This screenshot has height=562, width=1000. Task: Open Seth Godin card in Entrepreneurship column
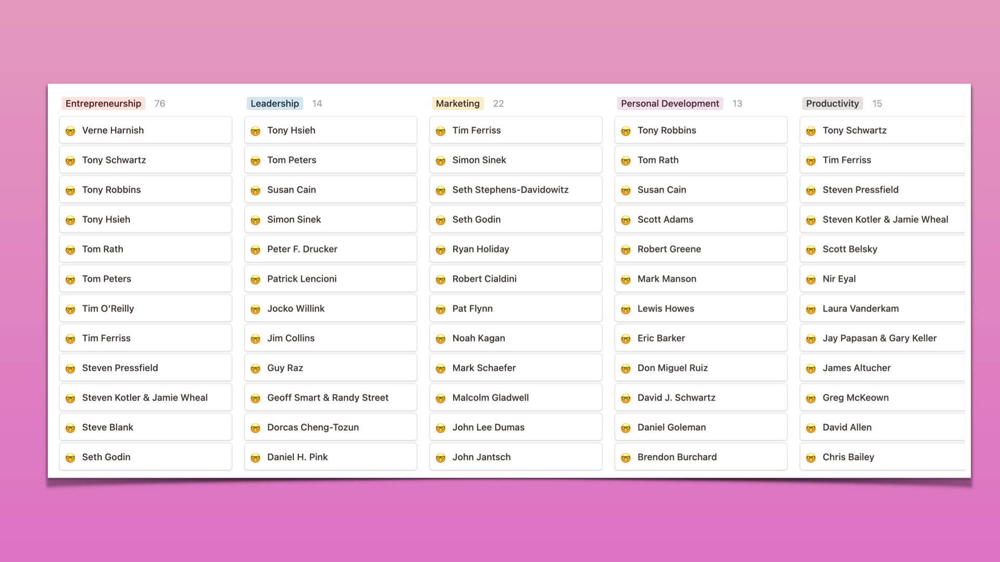click(x=145, y=457)
